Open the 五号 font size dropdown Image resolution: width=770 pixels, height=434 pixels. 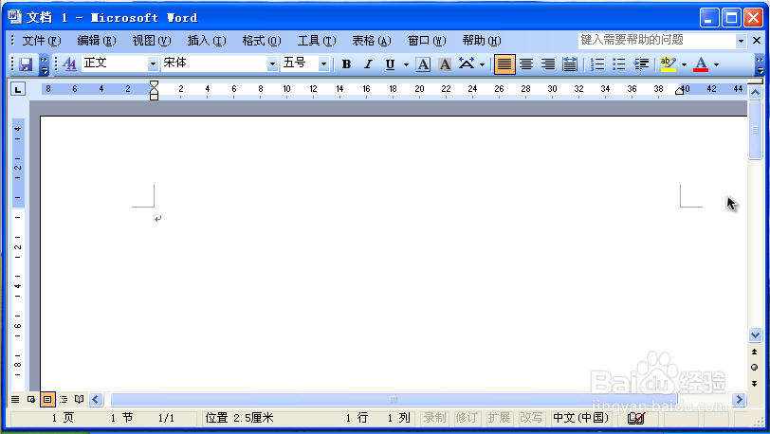323,63
